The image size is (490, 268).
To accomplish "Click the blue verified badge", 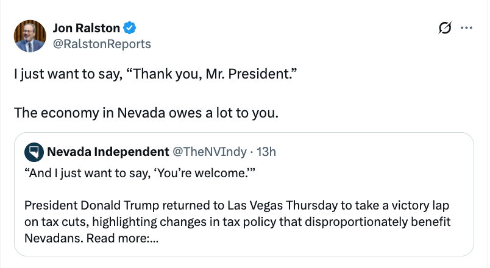I will coord(130,28).
